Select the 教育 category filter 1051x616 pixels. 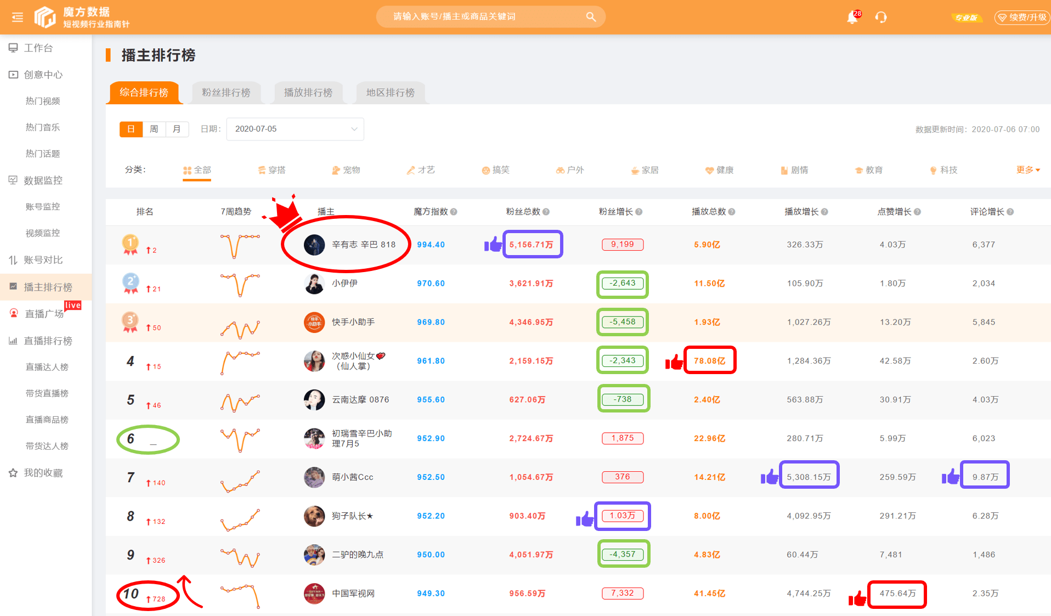[x=869, y=170]
